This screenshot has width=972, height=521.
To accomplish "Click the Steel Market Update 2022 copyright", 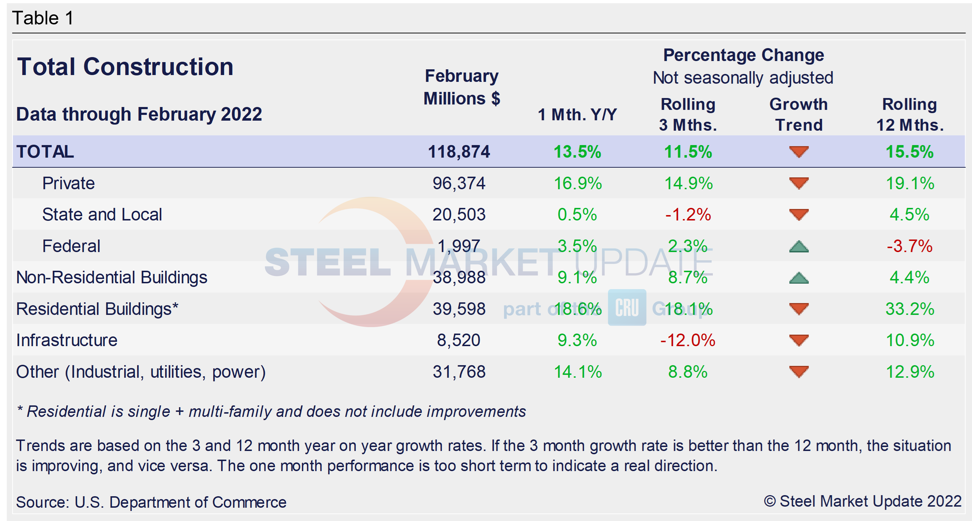I will (x=862, y=501).
